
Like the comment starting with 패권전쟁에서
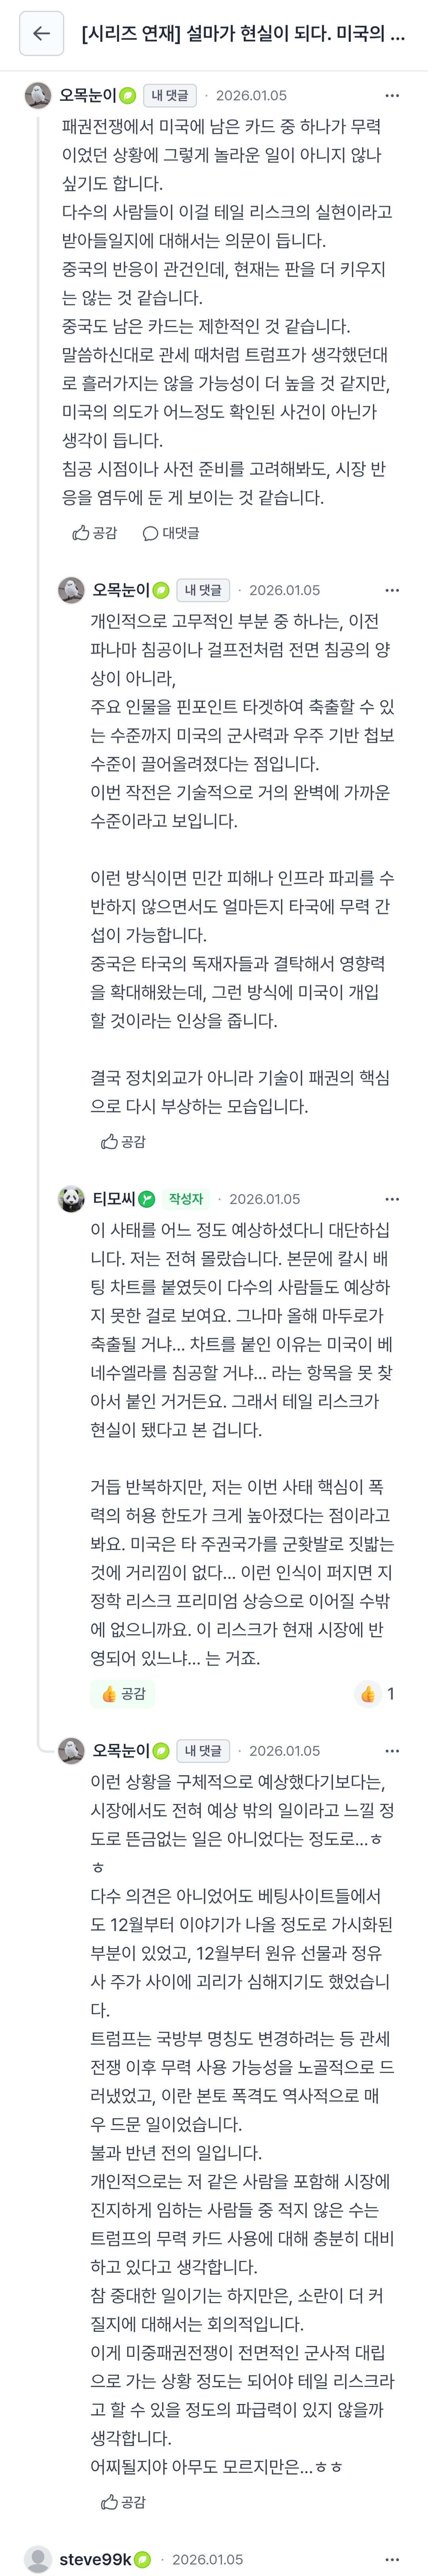coord(95,533)
